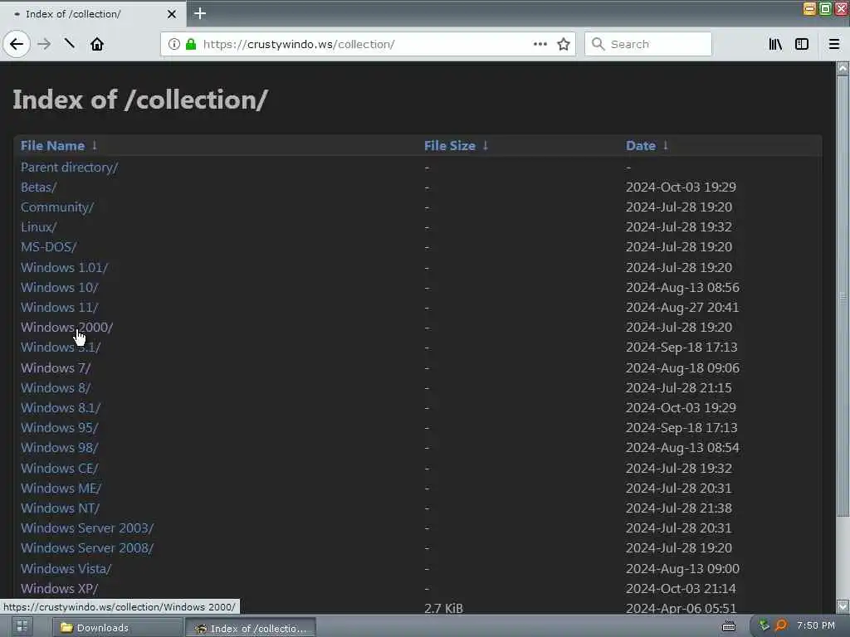
Task: Open the Windows 1.01/ folder
Action: (65, 268)
